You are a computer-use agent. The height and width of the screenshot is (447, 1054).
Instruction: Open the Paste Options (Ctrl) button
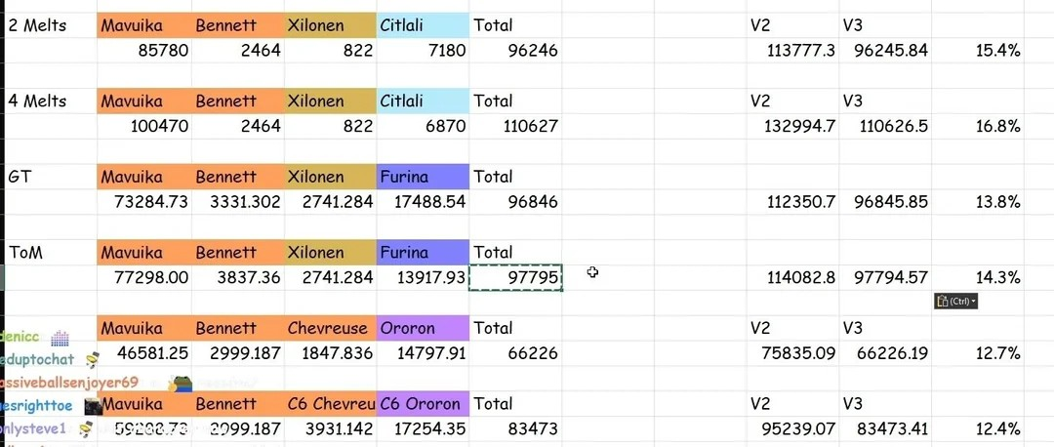(x=955, y=302)
